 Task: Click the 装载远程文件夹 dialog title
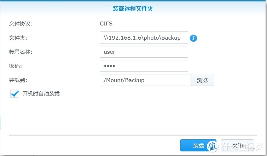click(x=134, y=8)
